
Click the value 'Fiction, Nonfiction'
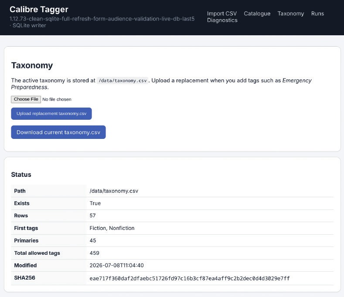pos(112,228)
